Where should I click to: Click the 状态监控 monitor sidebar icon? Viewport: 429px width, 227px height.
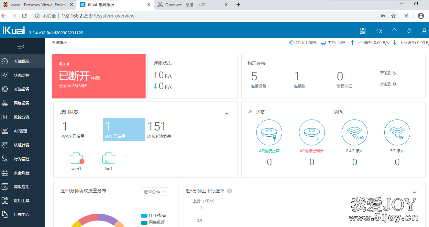click(5, 75)
